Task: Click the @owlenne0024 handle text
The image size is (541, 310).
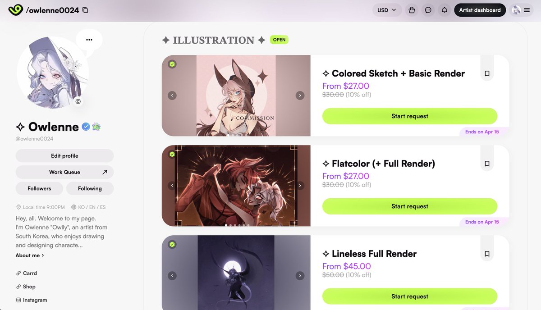Action: [35, 139]
